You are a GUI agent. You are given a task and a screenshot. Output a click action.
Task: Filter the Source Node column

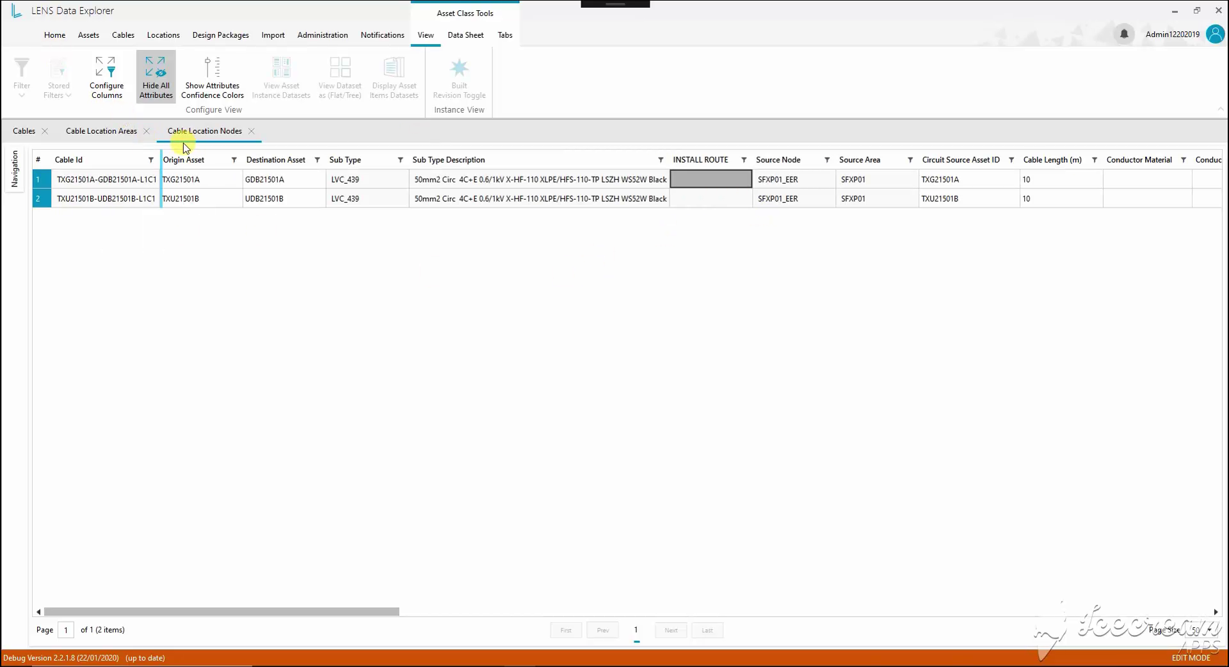click(827, 160)
